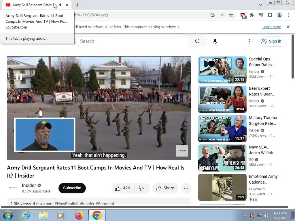Launch Firefox from the taskbar
The width and height of the screenshot is (295, 221).
click(x=79, y=215)
